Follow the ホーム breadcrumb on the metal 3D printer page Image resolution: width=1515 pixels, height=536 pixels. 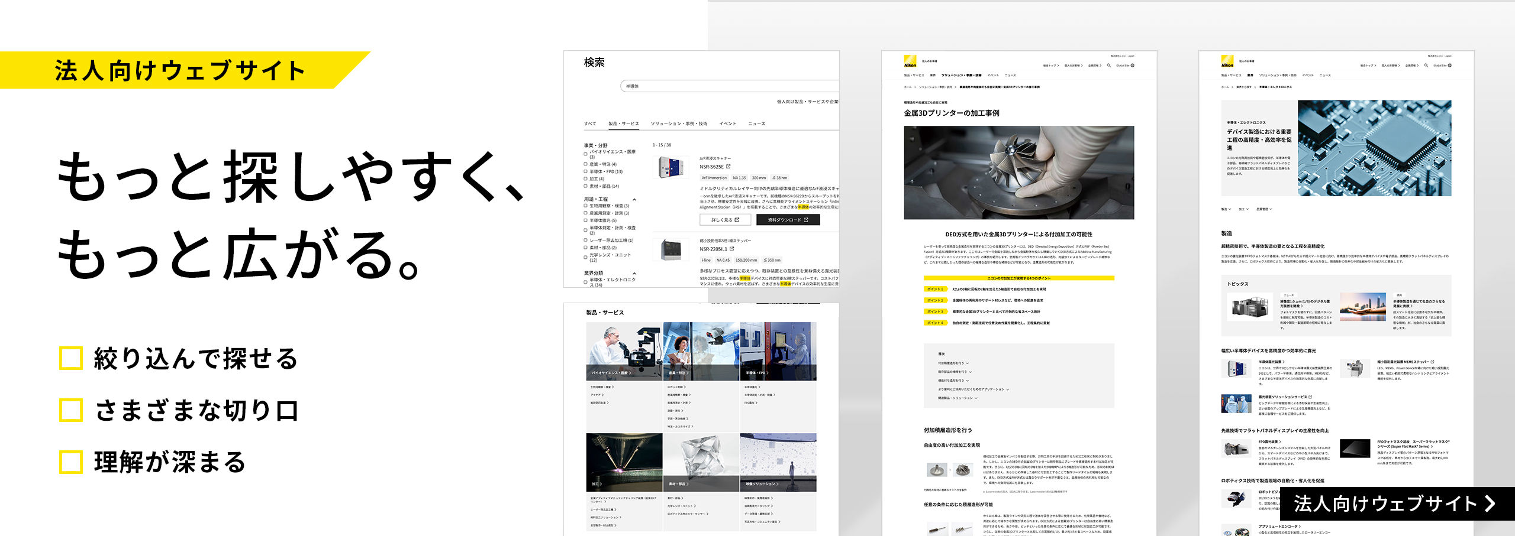point(908,87)
